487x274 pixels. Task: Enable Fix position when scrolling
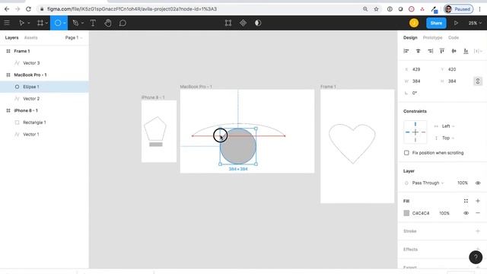click(406, 153)
